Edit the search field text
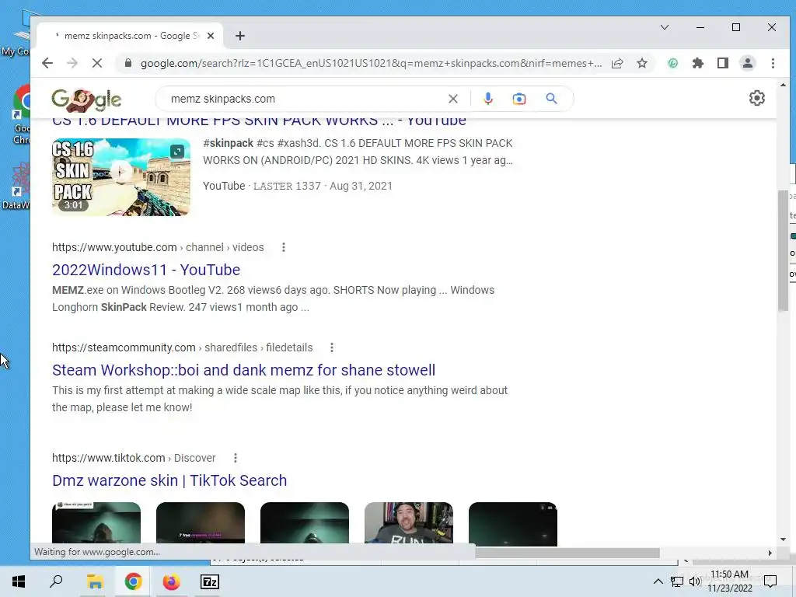 (305, 99)
